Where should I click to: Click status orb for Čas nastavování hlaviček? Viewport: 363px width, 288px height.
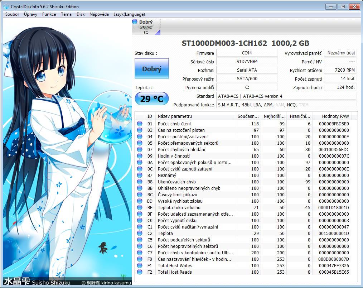pyautogui.click(x=140, y=259)
